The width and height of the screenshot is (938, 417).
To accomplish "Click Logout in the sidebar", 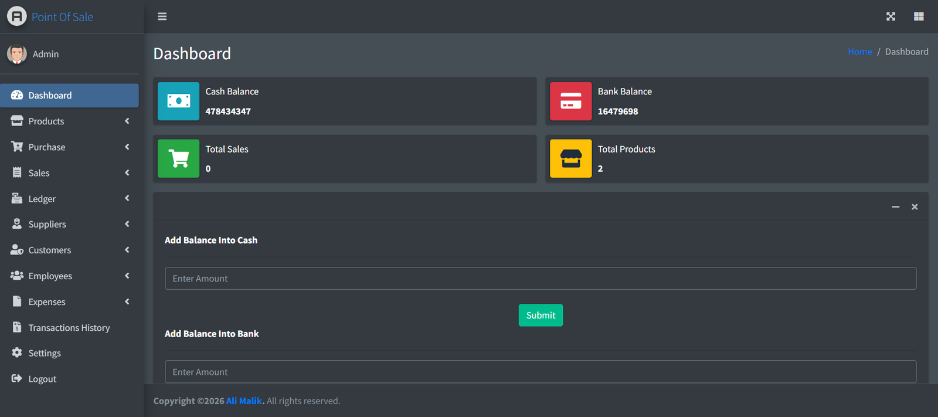I will pyautogui.click(x=69, y=378).
